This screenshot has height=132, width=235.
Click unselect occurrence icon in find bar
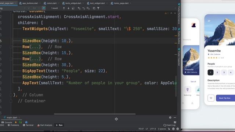(x=84, y=8)
